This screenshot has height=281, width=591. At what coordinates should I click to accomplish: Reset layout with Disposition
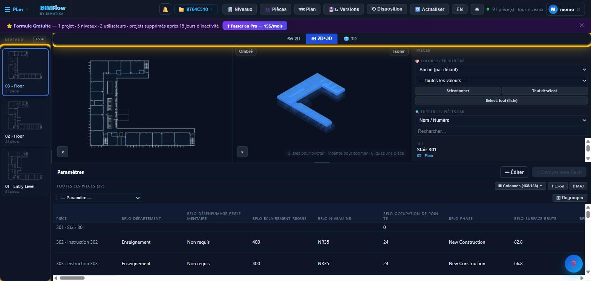(x=387, y=9)
